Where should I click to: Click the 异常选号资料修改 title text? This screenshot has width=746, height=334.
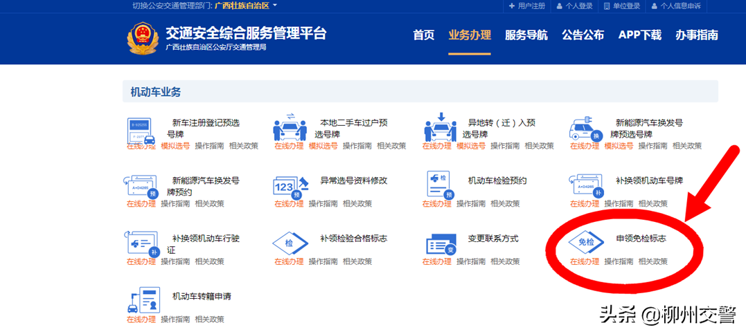353,181
